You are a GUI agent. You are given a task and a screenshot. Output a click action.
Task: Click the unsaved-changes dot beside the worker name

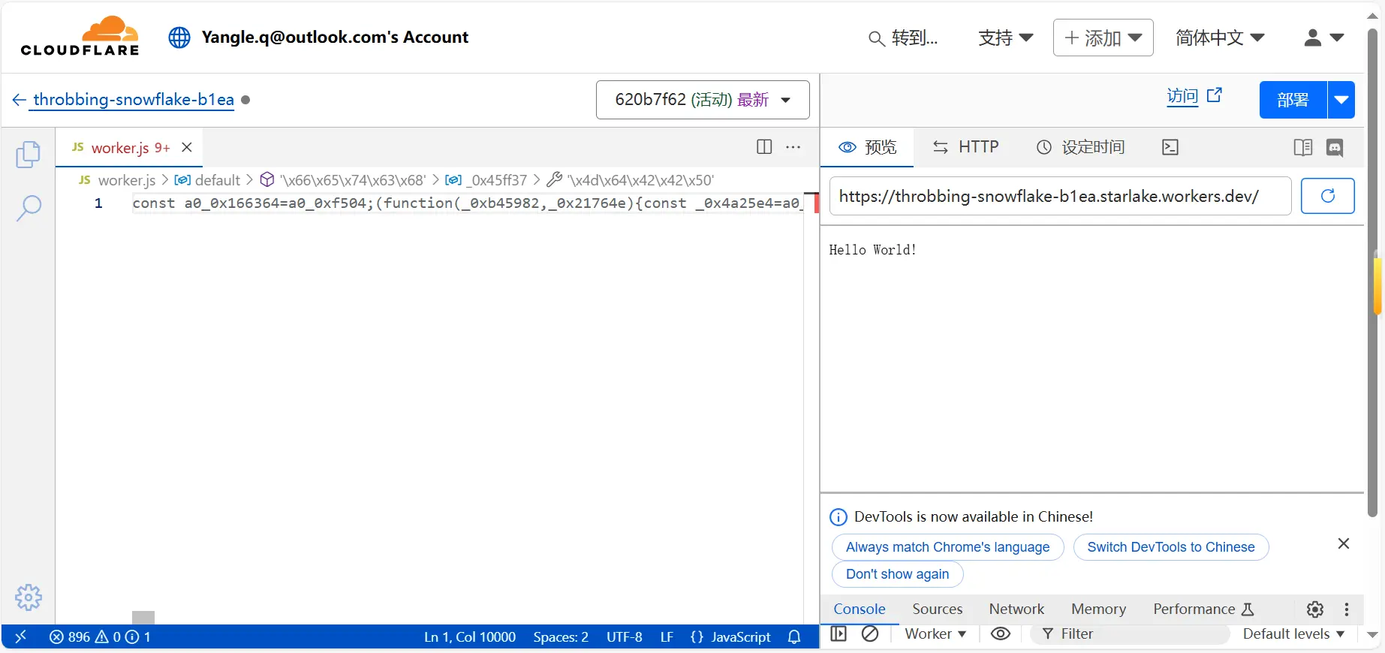[x=245, y=99]
